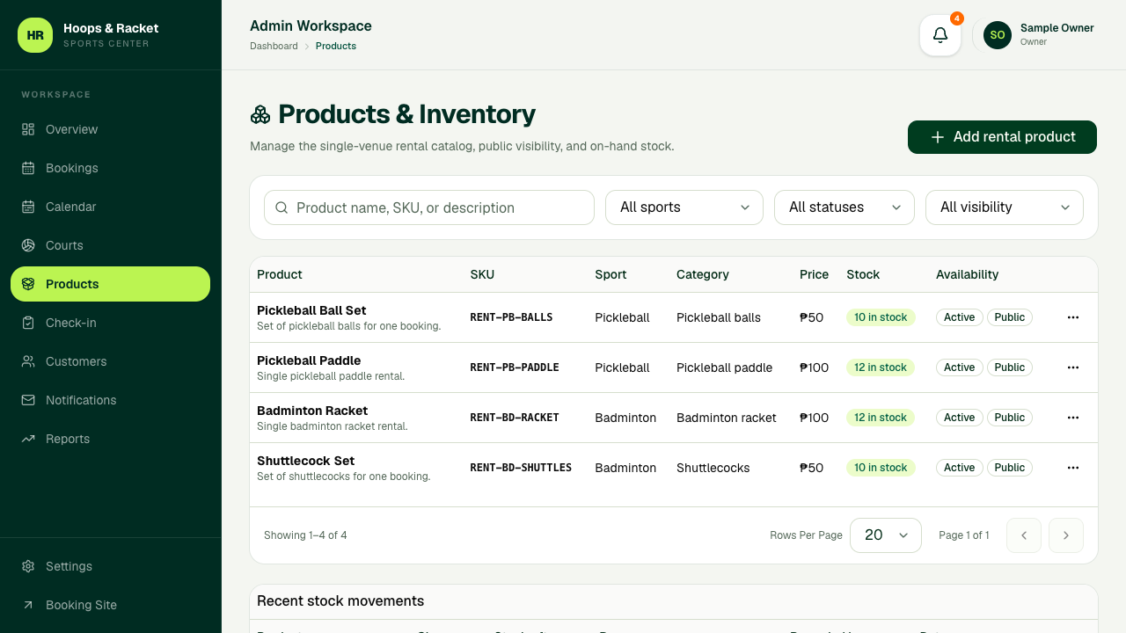Screen dimensions: 1126x633
Task: Open actions menu for Badminton Racket
Action: tap(1073, 418)
